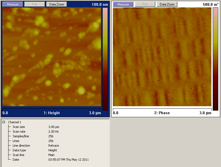The image size is (221, 167).
Task: Click the '2.00 Hz' scan rate value
Action: tap(54, 132)
